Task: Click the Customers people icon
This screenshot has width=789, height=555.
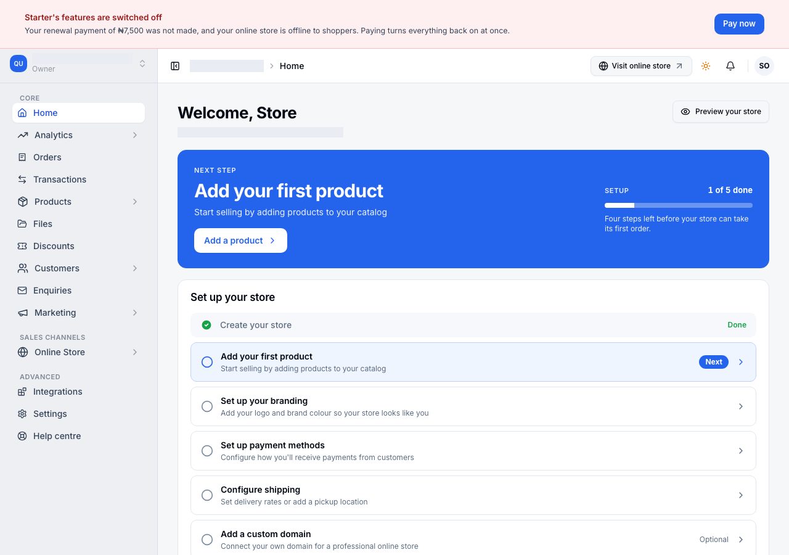Action: [23, 268]
